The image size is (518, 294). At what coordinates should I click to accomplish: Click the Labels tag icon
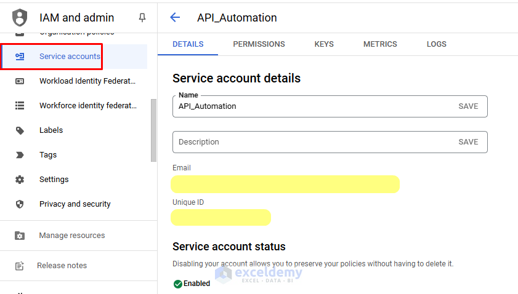tap(20, 130)
